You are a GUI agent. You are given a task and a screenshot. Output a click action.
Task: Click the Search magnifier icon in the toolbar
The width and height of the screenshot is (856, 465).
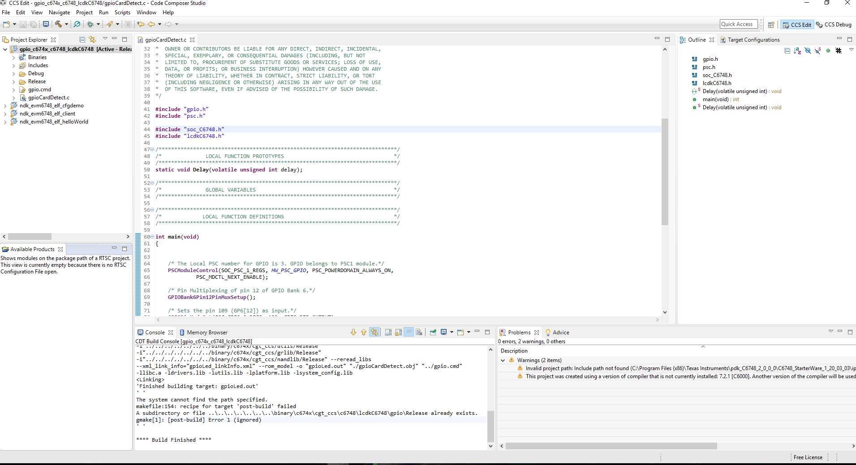[77, 24]
